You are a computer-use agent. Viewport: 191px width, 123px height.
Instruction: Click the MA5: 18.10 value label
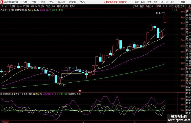click(22, 10)
